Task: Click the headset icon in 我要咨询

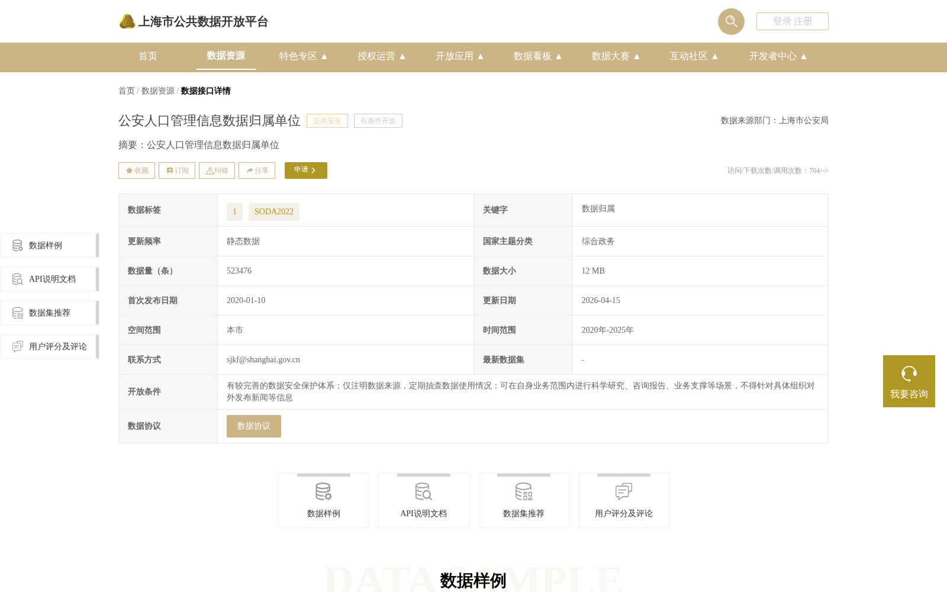Action: [x=909, y=374]
